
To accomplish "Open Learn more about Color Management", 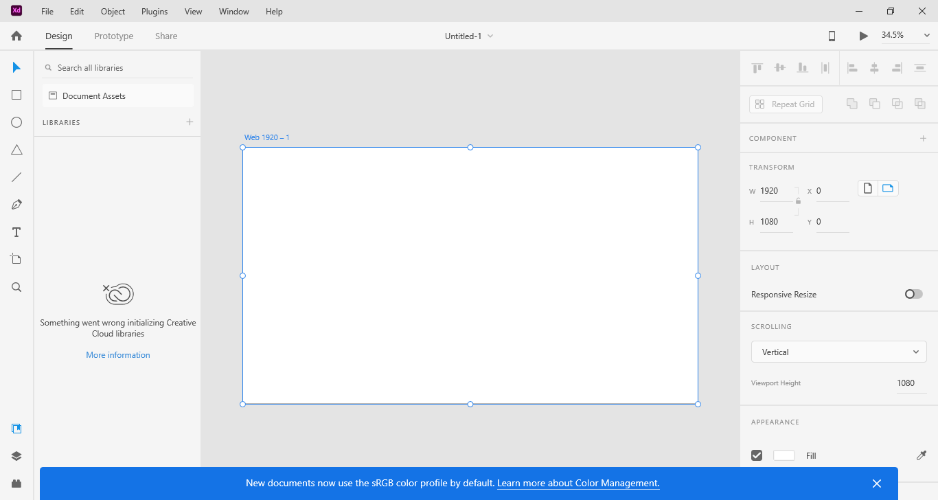I will (577, 483).
